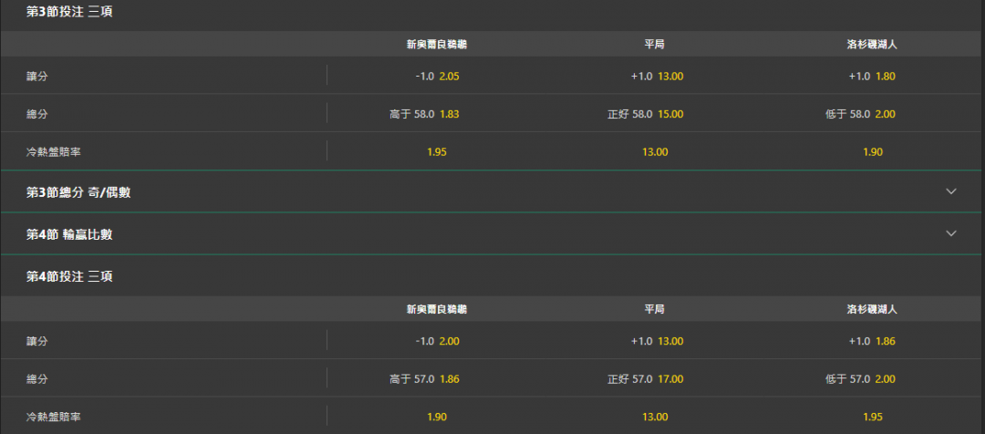
Task: Choose 4th quarter 冷熱盤賠率 1.90 for Pelicans
Action: [x=437, y=417]
